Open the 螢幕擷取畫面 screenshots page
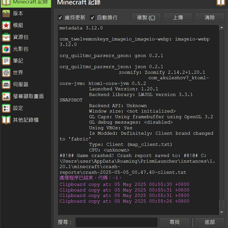 (x=25, y=96)
